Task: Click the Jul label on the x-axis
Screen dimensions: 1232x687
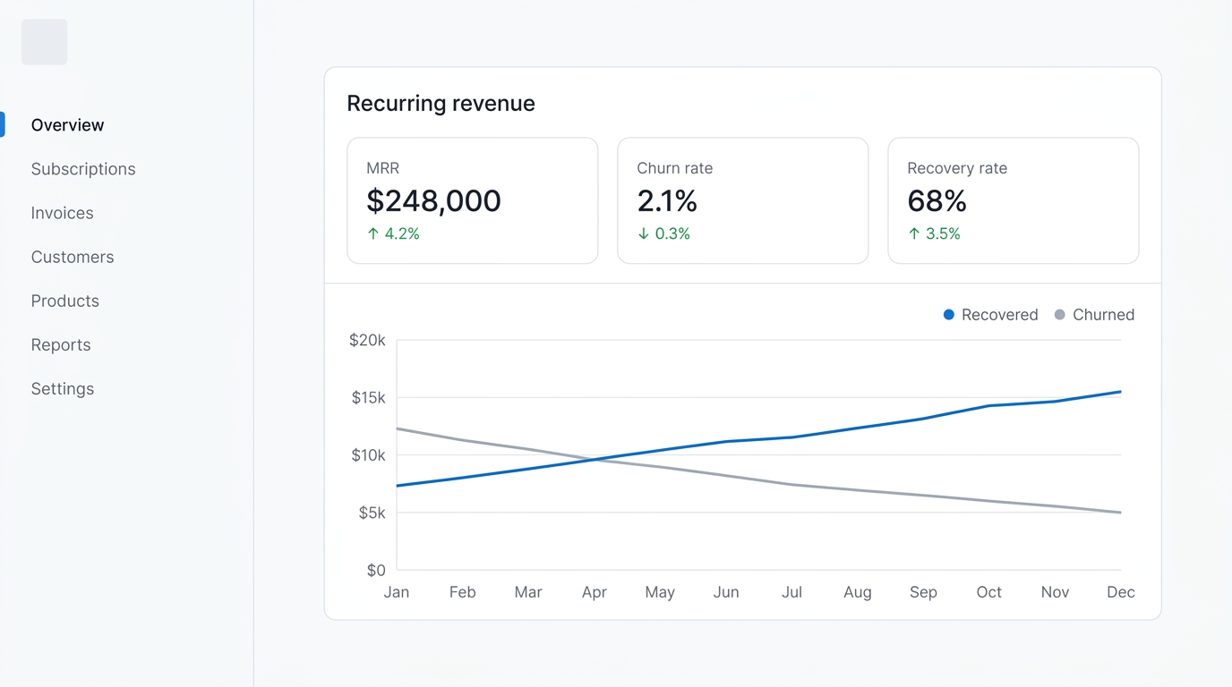Action: [791, 592]
